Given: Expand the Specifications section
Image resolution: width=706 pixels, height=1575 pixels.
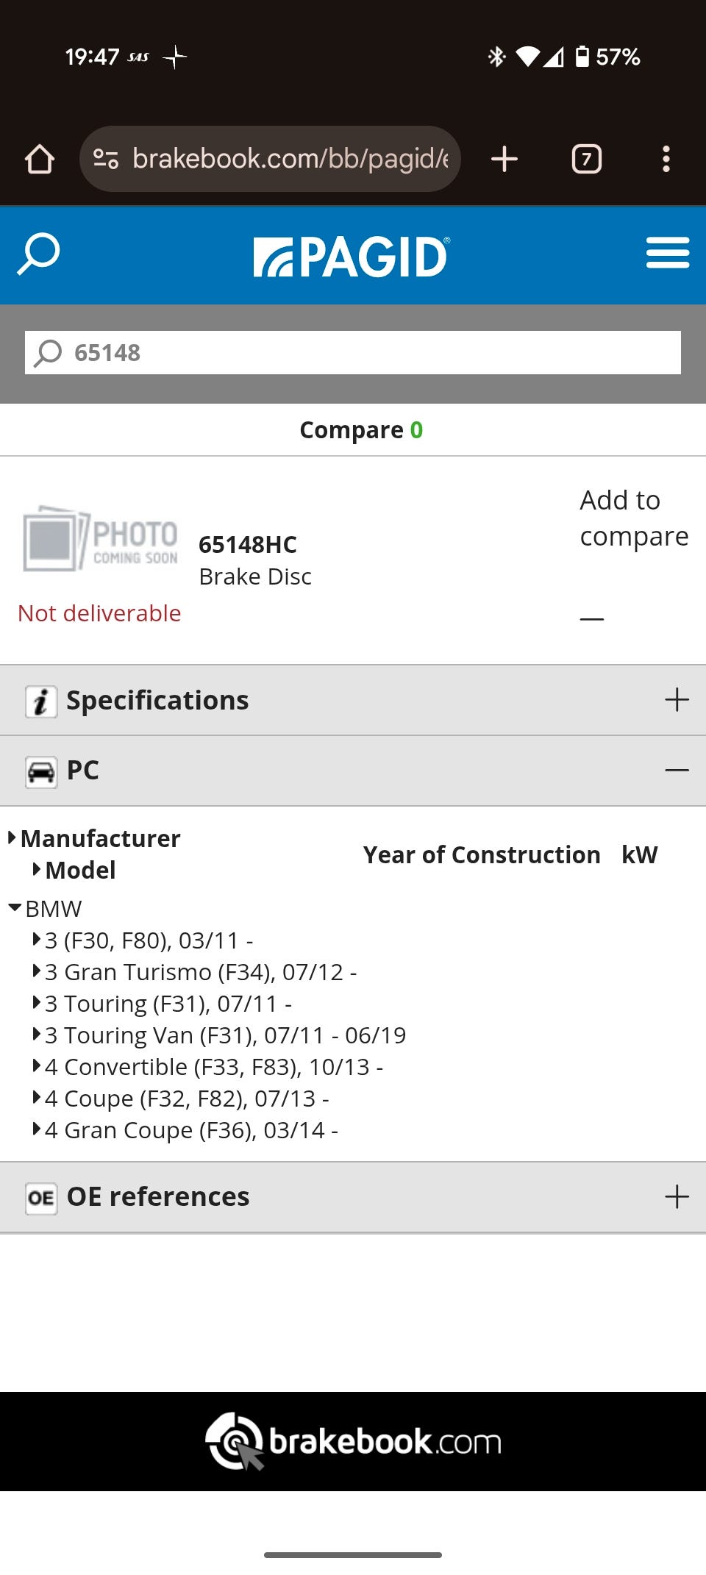Looking at the screenshot, I should point(677,700).
